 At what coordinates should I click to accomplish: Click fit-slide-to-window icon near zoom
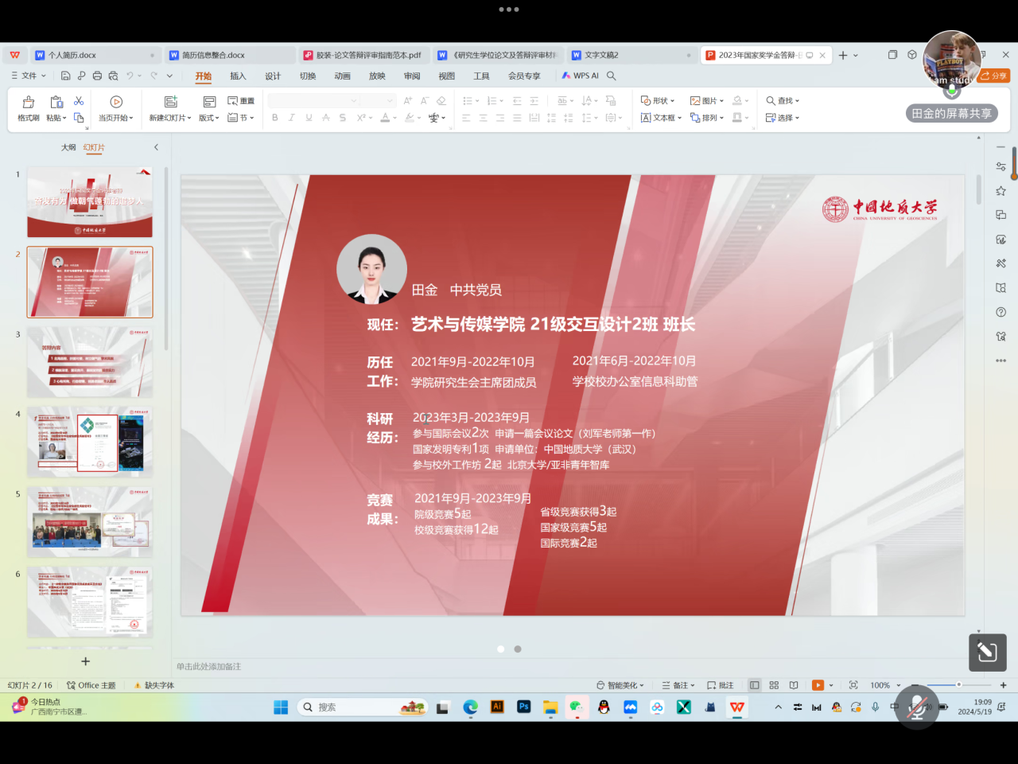click(x=853, y=685)
